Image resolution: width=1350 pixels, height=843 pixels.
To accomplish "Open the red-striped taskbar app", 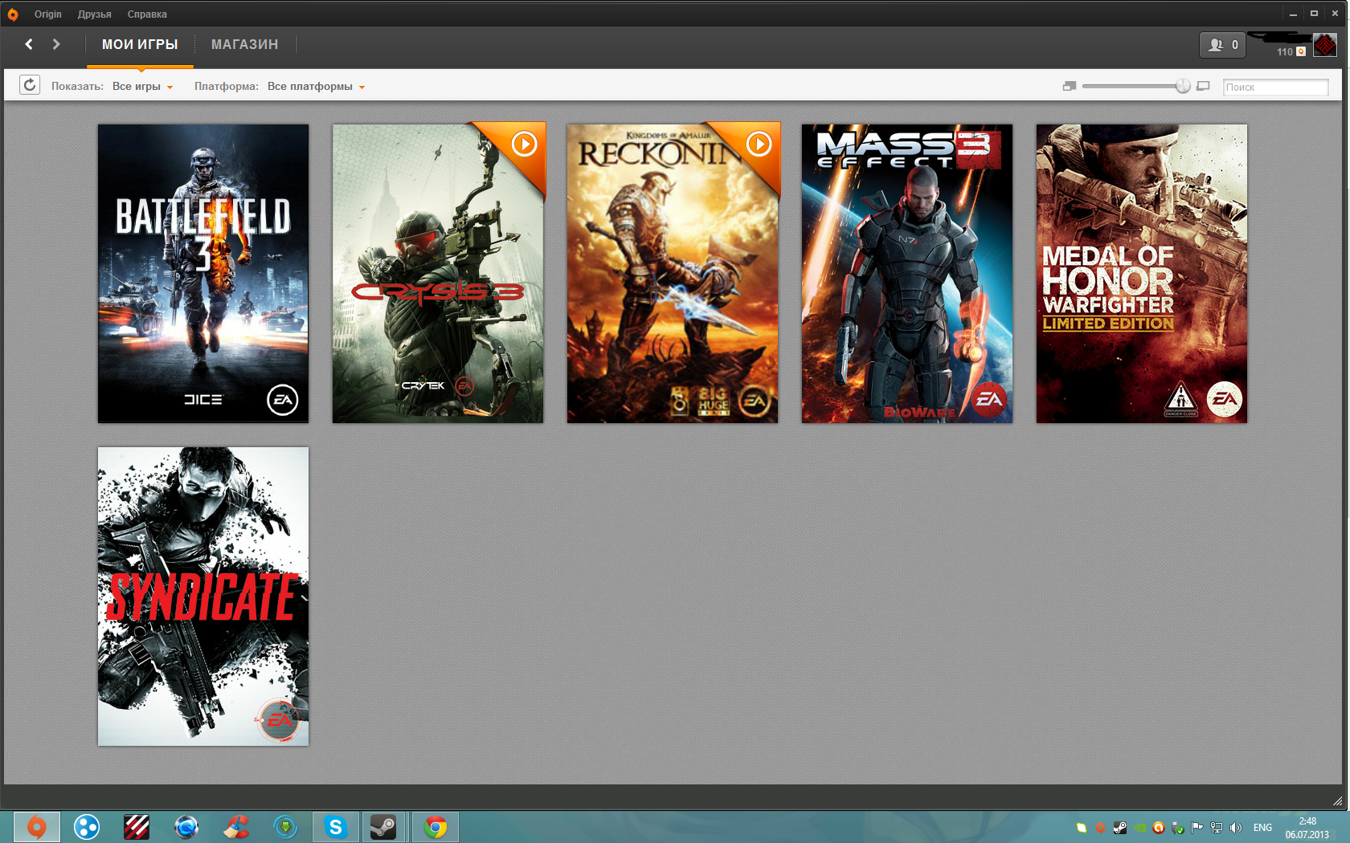I will click(137, 827).
